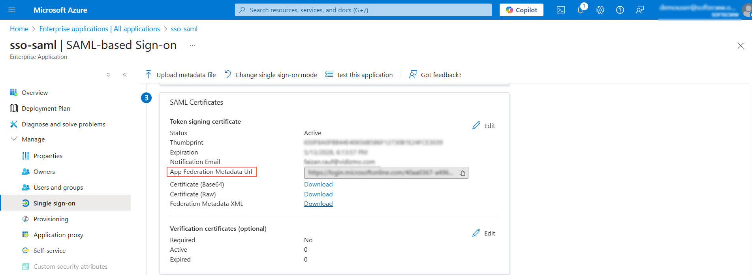
Task: Open the Help question mark icon
Action: [x=620, y=10]
